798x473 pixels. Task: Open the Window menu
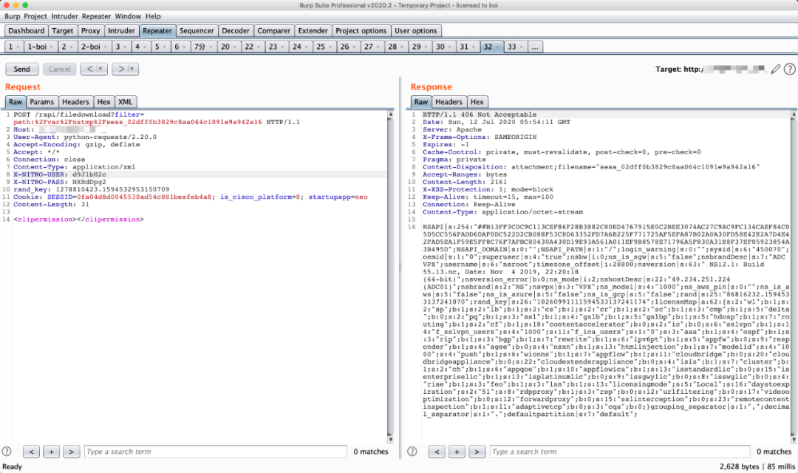[128, 16]
